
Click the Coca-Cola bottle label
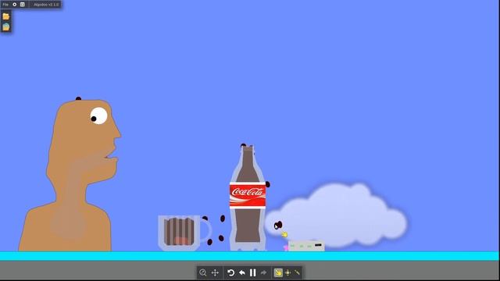coord(248,195)
